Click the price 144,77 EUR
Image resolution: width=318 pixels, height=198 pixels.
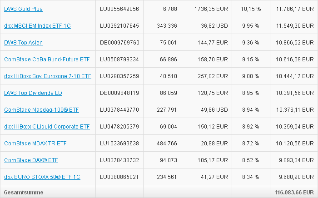pos(213,43)
